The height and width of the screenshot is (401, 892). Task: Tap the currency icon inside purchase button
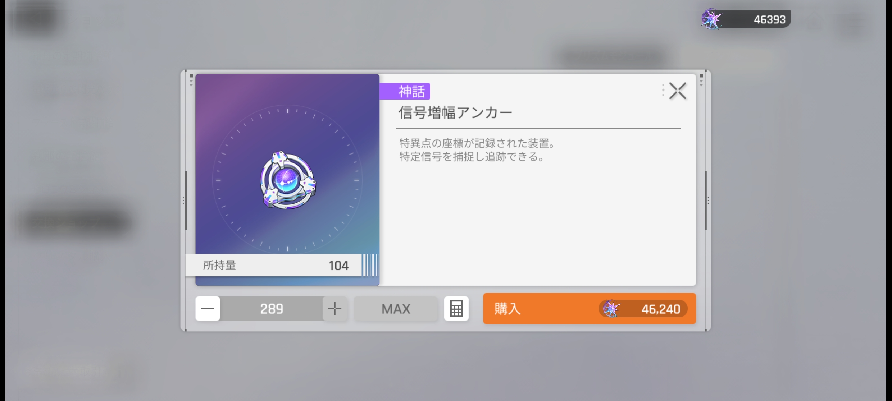611,309
